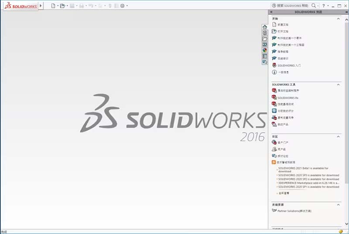This screenshot has width=349, height=234.
Task: Open dropdown arrow next to New icon
Action: pyautogui.click(x=58, y=6)
